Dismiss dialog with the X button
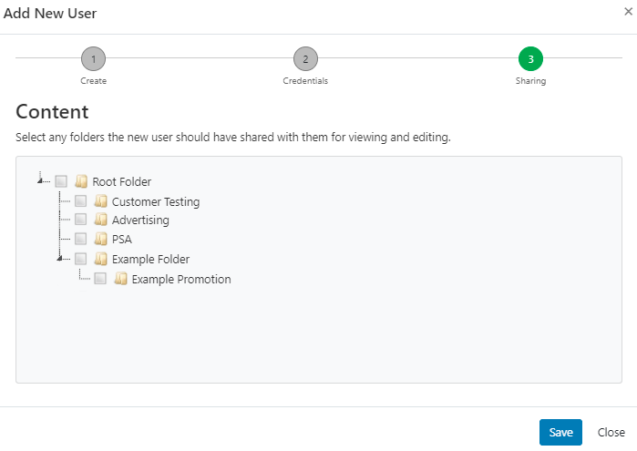 point(627,12)
